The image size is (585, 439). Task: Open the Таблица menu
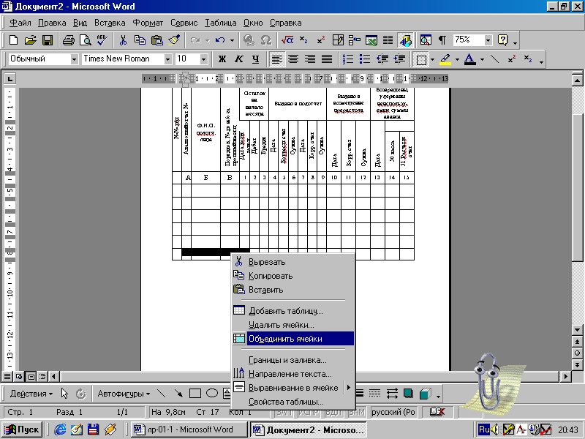220,23
